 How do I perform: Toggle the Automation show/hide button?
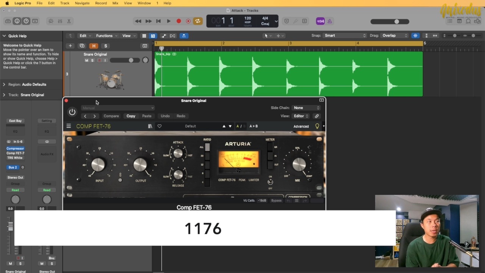click(x=164, y=36)
